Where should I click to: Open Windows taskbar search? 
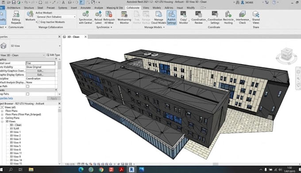11,169
